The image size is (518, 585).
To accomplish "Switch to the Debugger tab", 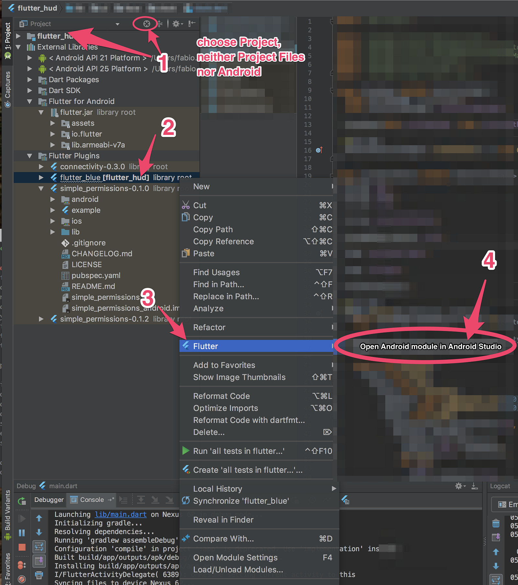I will [49, 500].
